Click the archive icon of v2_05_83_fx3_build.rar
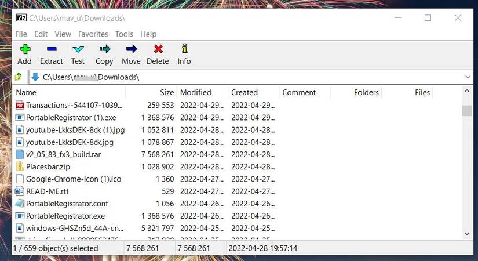The width and height of the screenshot is (478, 261). tap(20, 154)
